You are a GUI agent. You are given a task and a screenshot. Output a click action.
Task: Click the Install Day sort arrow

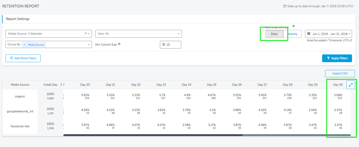[61, 85]
